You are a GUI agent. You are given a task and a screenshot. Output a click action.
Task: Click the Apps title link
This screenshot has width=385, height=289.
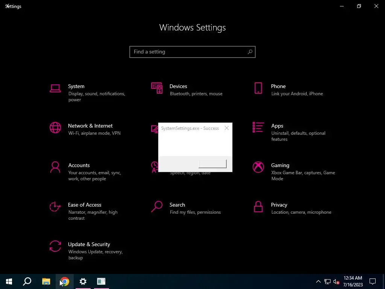click(277, 126)
